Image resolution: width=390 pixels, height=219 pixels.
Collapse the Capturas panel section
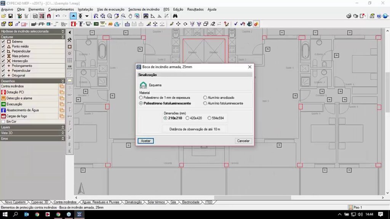[63, 37]
